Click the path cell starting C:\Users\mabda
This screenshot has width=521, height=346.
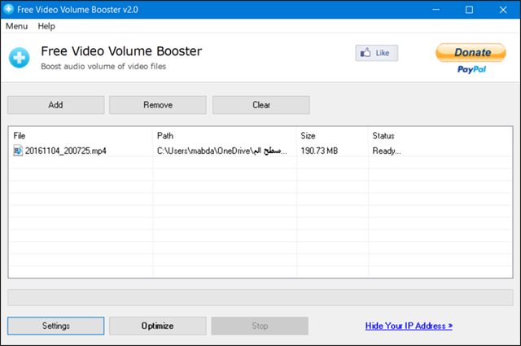click(x=222, y=151)
